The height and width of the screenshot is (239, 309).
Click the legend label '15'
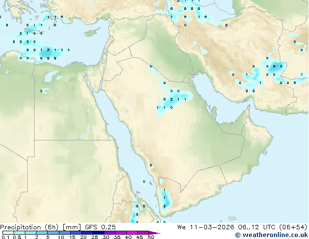pyautogui.click(x=72, y=237)
